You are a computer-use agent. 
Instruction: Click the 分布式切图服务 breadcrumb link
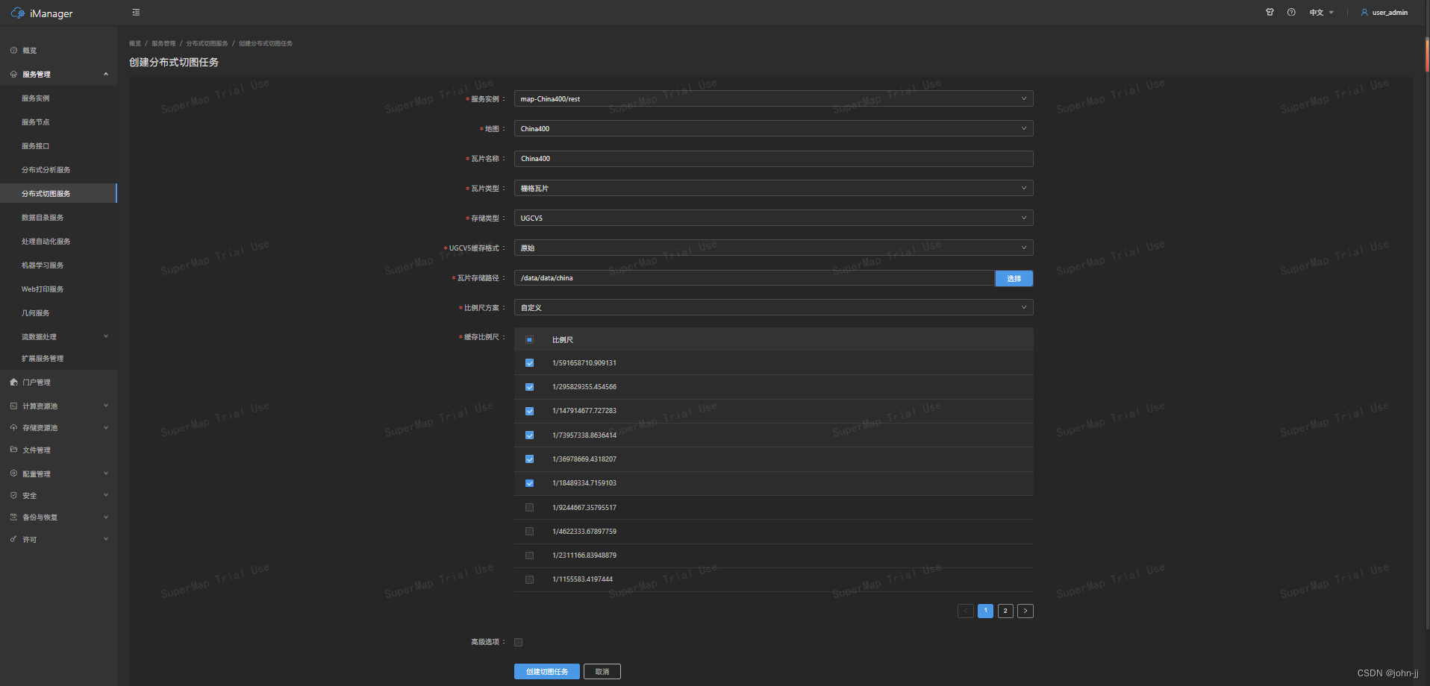pyautogui.click(x=207, y=43)
